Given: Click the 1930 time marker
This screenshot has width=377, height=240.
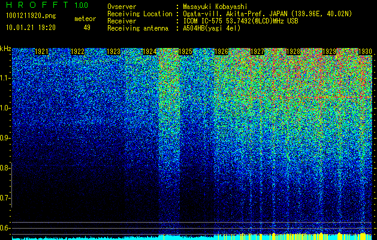Looking at the screenshot, I should click(x=365, y=52).
